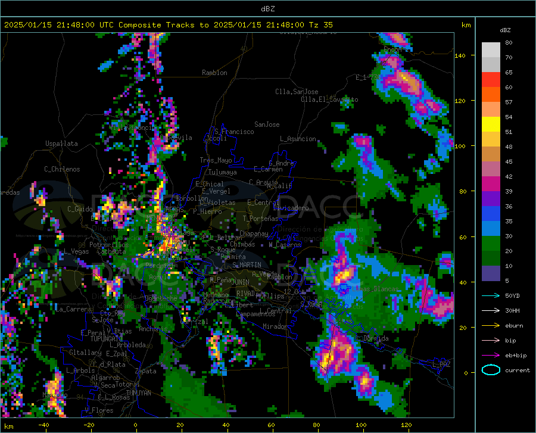Click the L_Asuncion place label

[298, 139]
